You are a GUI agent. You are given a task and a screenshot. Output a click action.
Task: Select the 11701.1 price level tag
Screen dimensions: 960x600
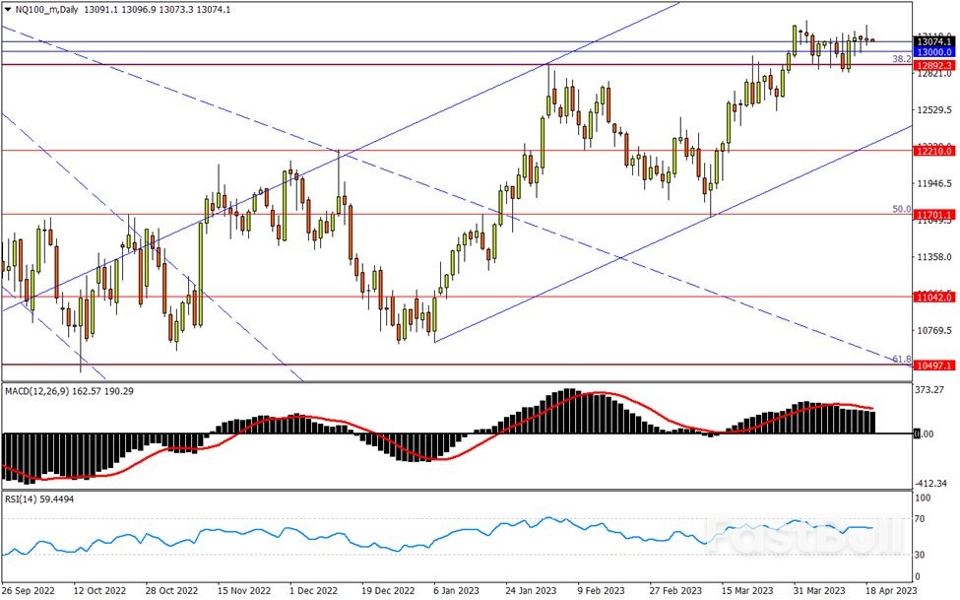click(x=931, y=214)
